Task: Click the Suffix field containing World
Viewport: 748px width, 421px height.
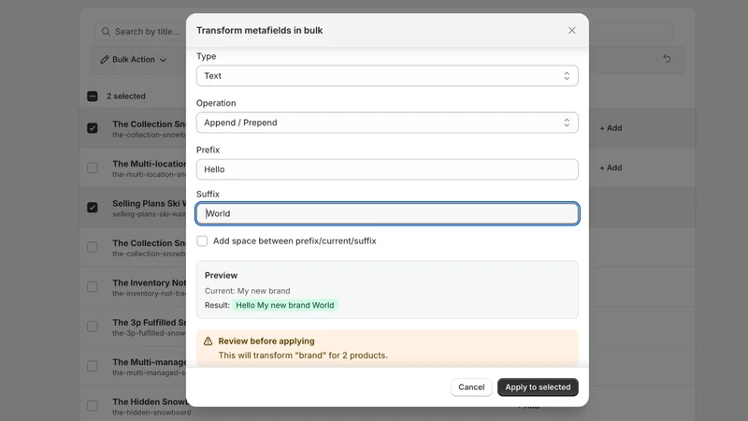Action: (387, 213)
